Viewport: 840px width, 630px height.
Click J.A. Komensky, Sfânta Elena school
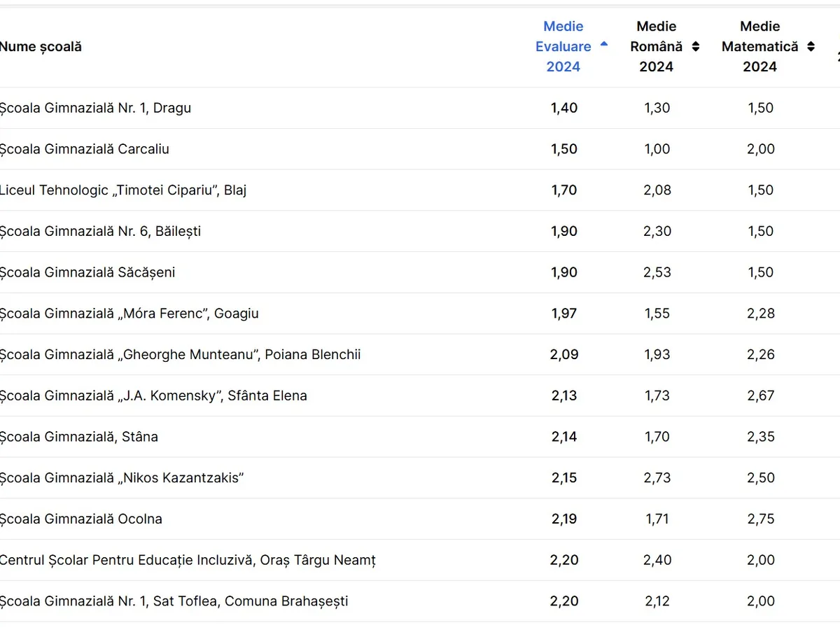coord(153,395)
